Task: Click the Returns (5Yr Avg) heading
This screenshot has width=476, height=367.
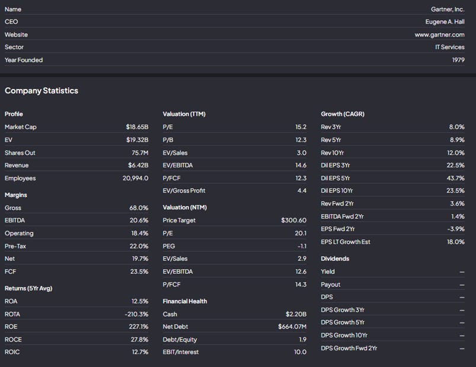Action: coord(28,288)
